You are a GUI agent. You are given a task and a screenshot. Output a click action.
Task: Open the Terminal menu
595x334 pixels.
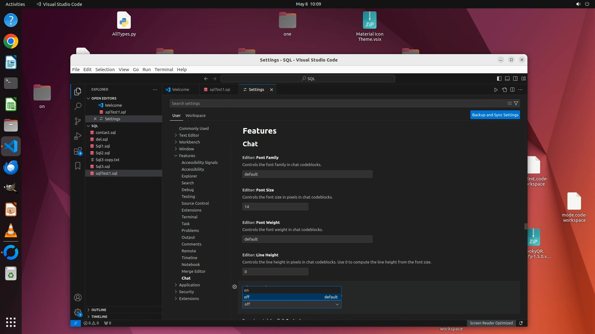(164, 70)
